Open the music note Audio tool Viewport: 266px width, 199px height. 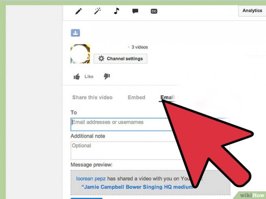tap(116, 11)
